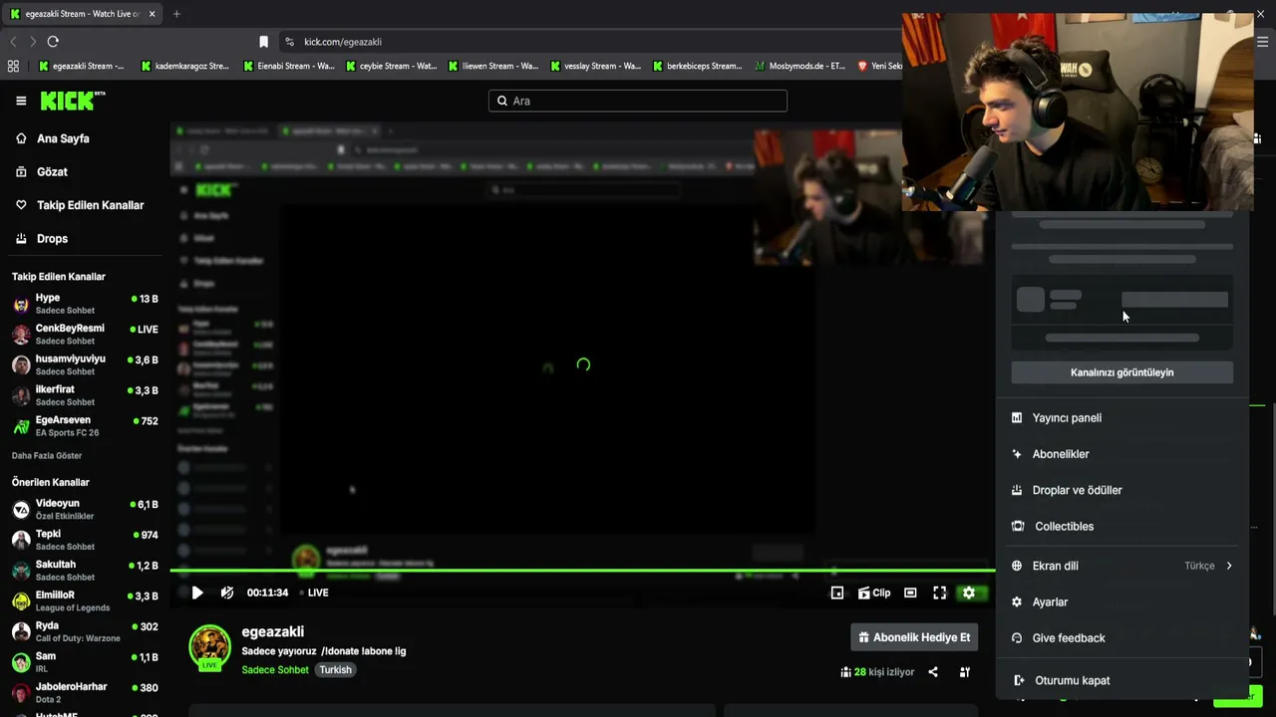Bookmark this page via bookmark icon
The image size is (1276, 717).
click(x=263, y=42)
